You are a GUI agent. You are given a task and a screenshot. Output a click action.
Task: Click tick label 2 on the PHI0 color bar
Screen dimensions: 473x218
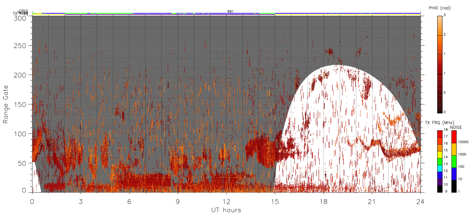coord(444,35)
